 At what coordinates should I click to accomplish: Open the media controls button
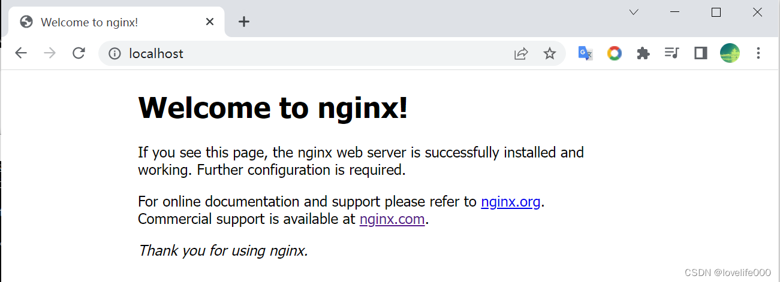click(671, 53)
